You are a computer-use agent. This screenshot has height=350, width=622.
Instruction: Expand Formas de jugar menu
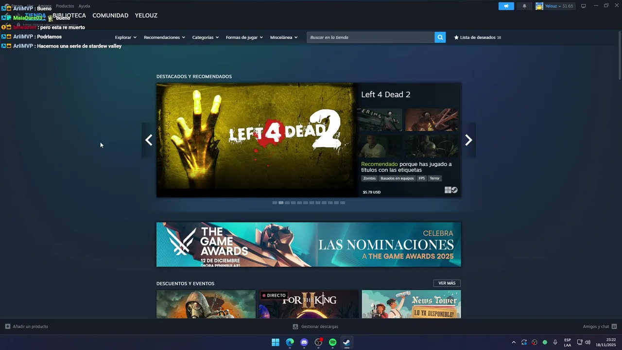(x=244, y=37)
